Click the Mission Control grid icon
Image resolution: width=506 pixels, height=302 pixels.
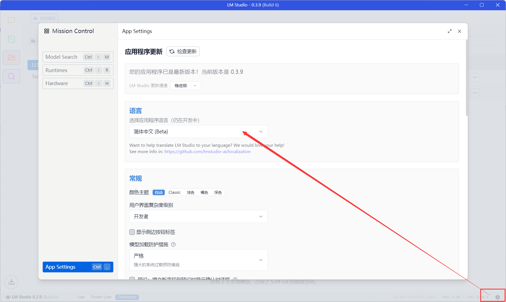47,31
